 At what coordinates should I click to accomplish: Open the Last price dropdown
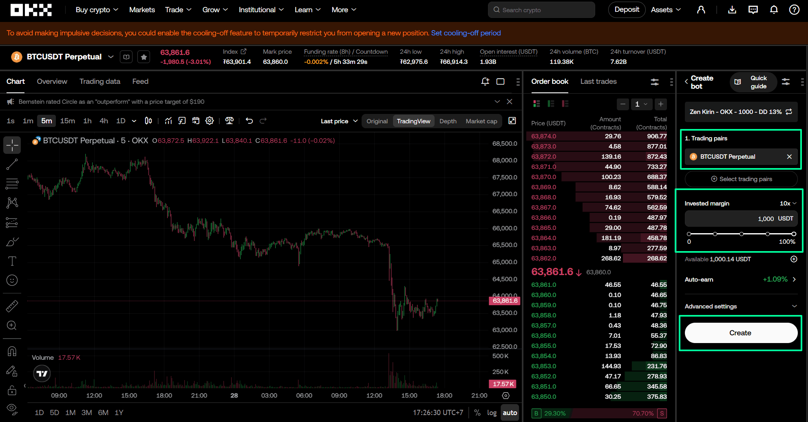pyautogui.click(x=339, y=121)
